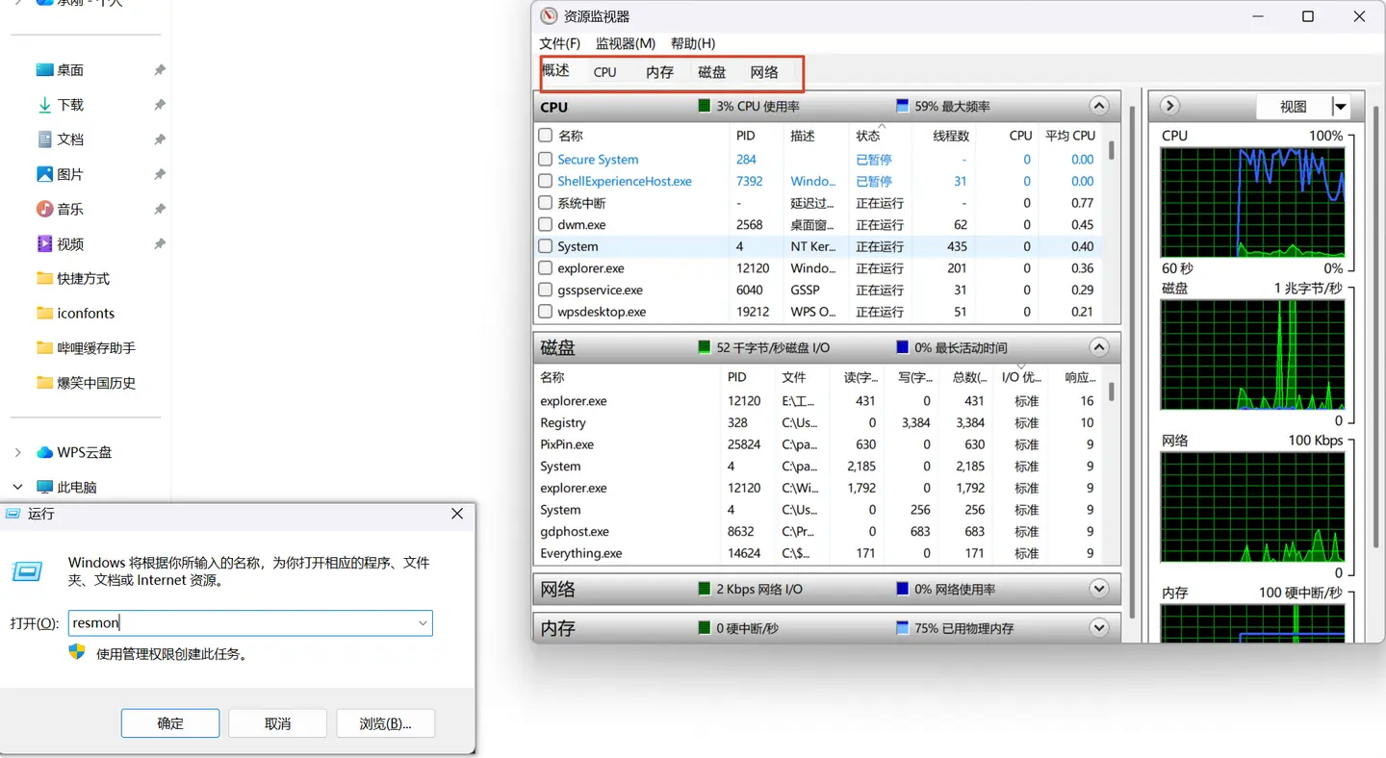Click the green 磁盘 I/O indicator square

point(705,347)
